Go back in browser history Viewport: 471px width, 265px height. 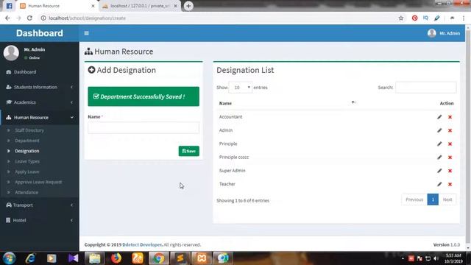(7, 18)
